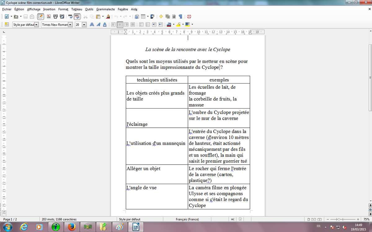Click the zoom slider in status bar
372x232 pixels.
[x=343, y=219]
